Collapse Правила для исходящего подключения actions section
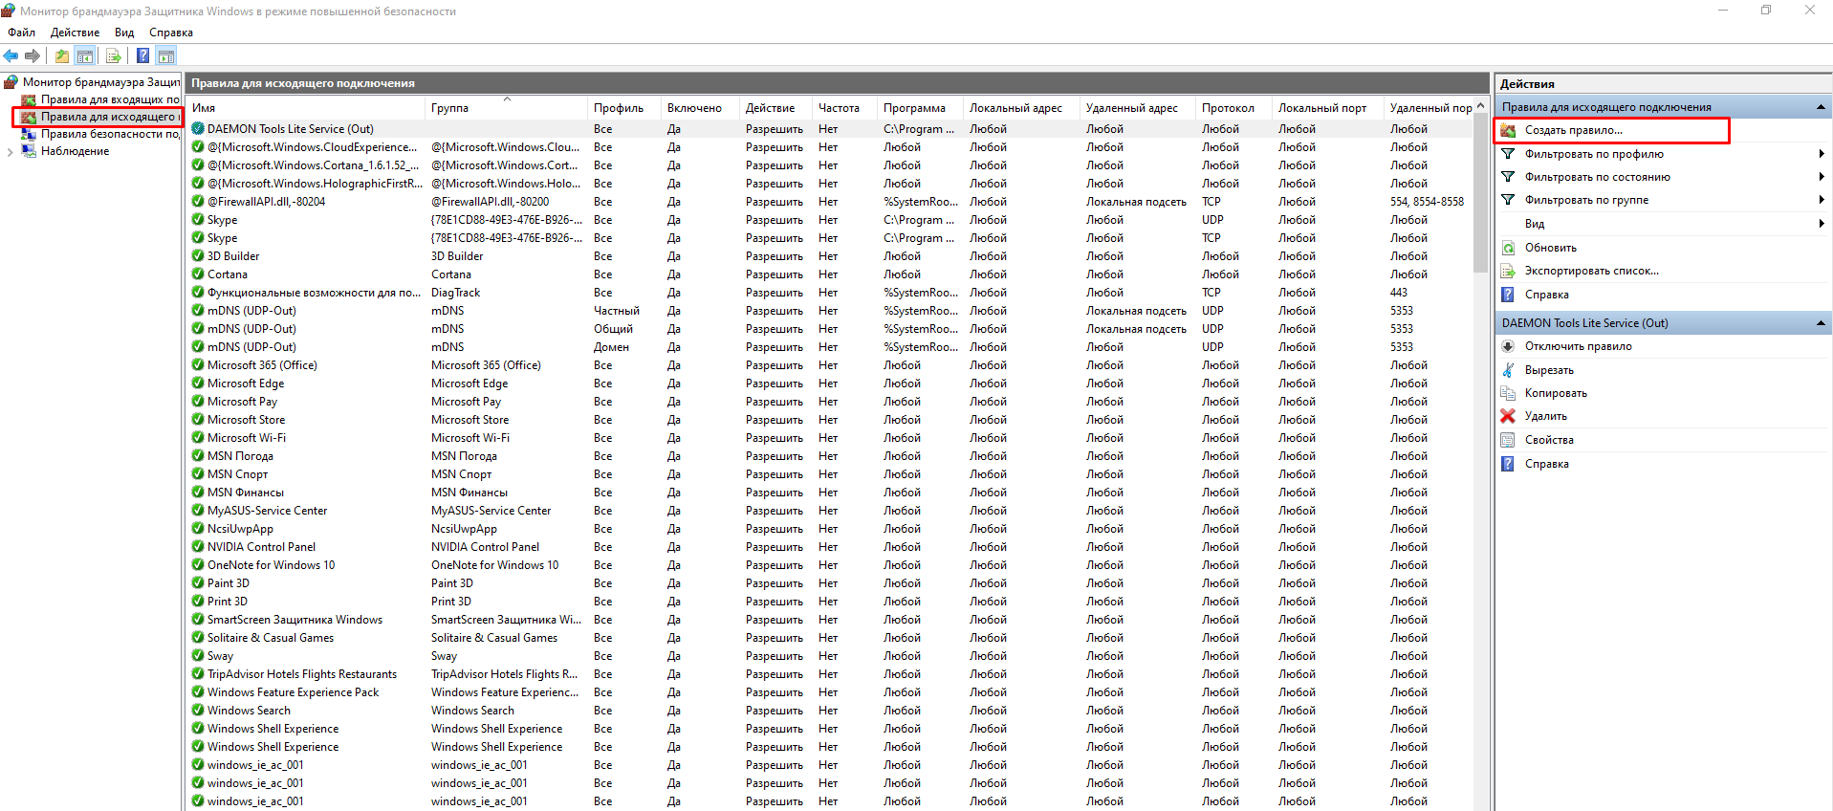 coord(1821,107)
